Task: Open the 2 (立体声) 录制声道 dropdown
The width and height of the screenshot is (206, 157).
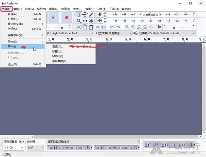Action: click(x=113, y=33)
